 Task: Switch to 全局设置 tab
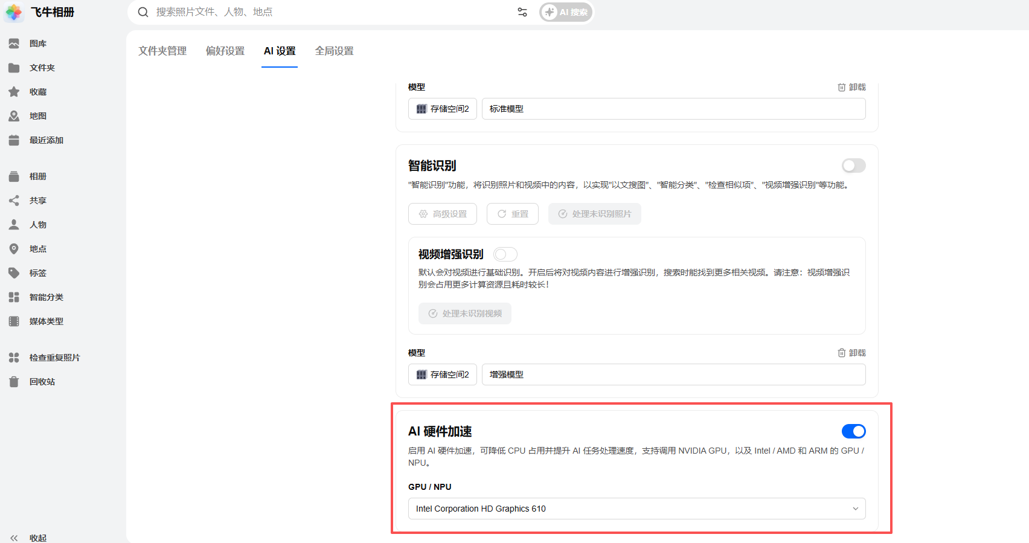tap(334, 51)
